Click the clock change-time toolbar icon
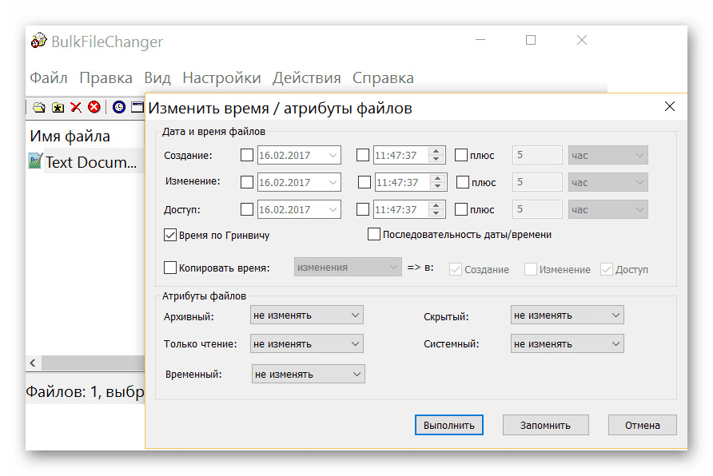This screenshot has width=713, height=476. [118, 107]
